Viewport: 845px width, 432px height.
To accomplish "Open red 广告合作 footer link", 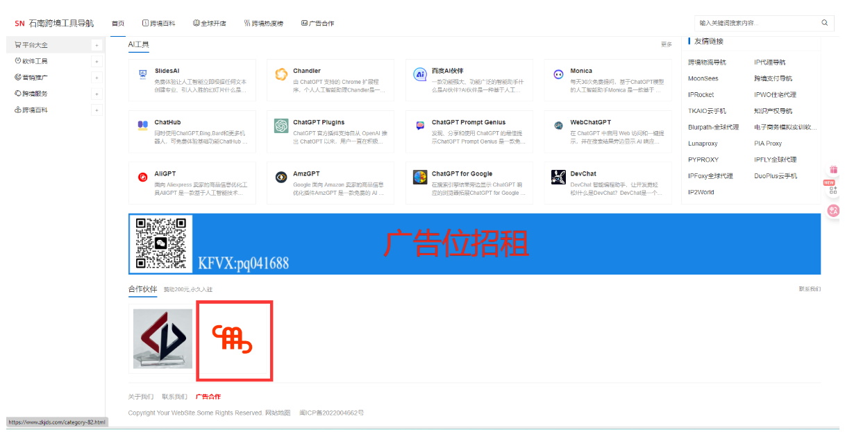I will (208, 397).
